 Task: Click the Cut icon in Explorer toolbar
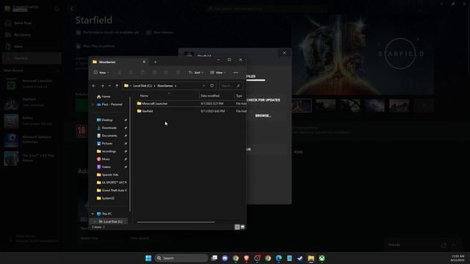119,73
